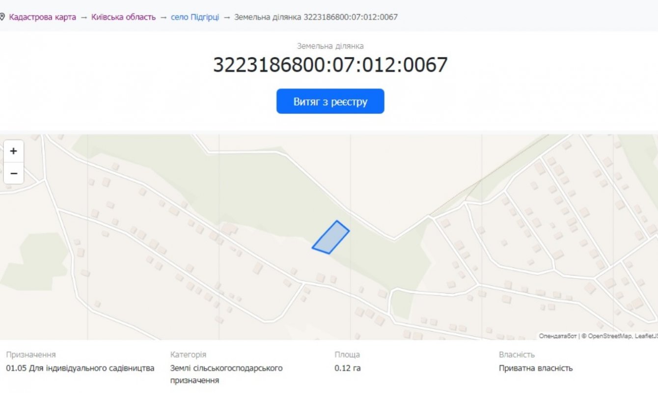
Task: Open село Підгірці breadcrumb link
Action: coord(195,17)
